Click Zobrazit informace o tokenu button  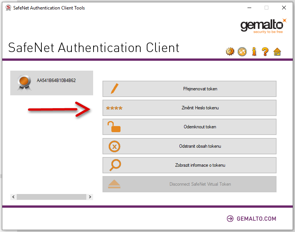[x=189, y=165]
